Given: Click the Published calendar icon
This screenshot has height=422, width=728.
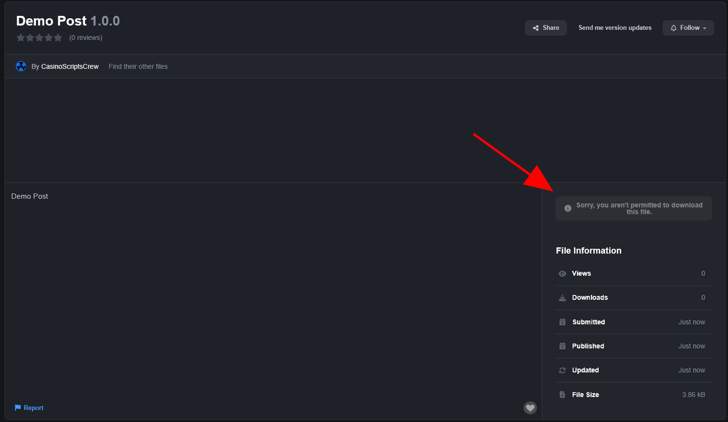Looking at the screenshot, I should coord(562,346).
